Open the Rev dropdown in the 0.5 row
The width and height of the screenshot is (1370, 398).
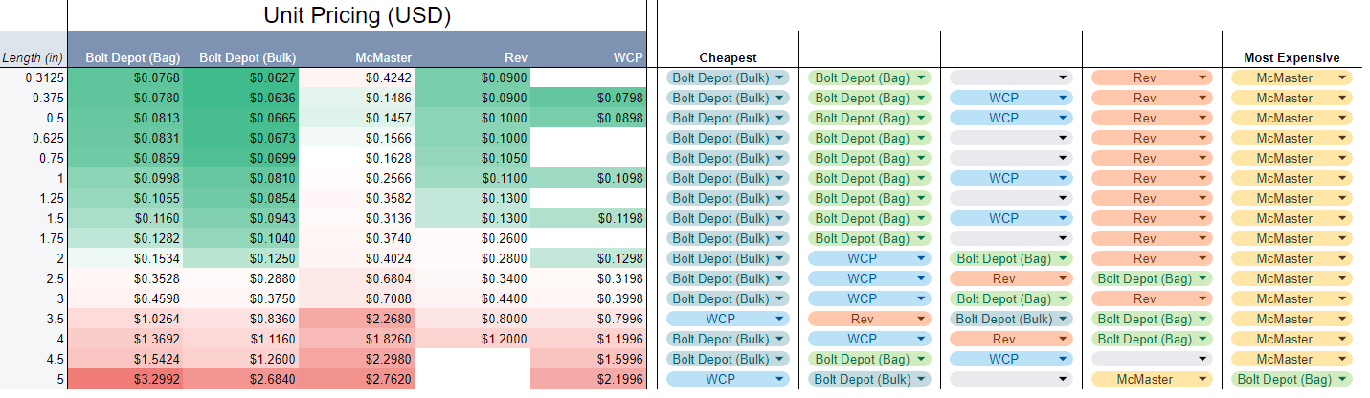(1152, 118)
